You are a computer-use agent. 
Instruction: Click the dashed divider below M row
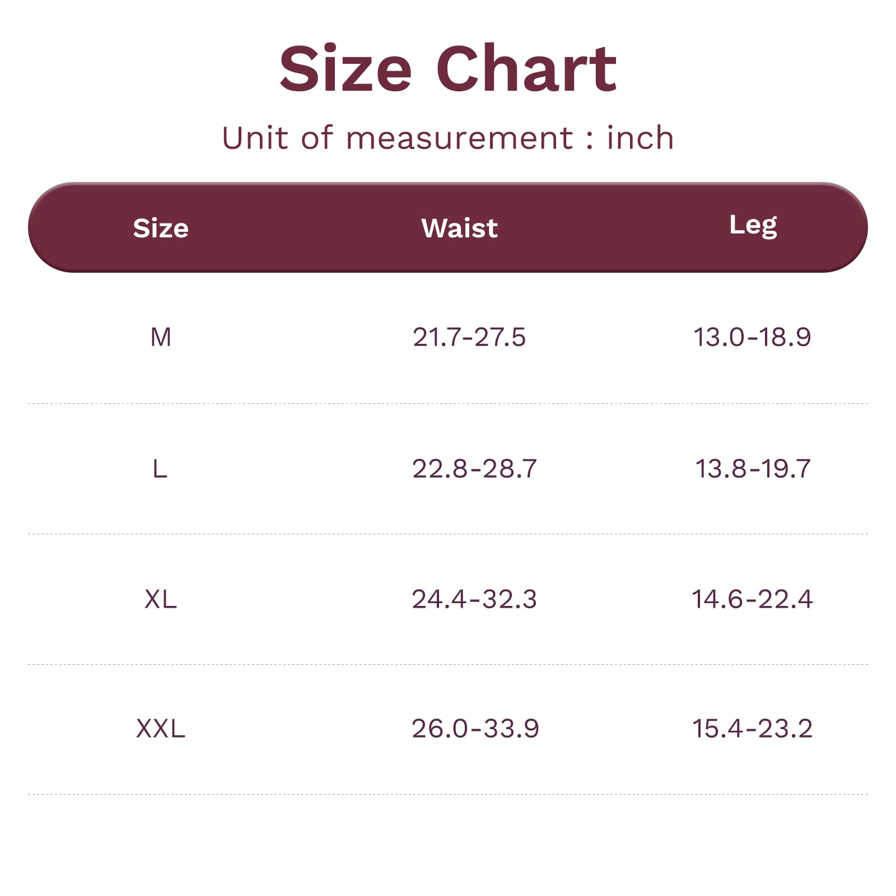pos(448,403)
